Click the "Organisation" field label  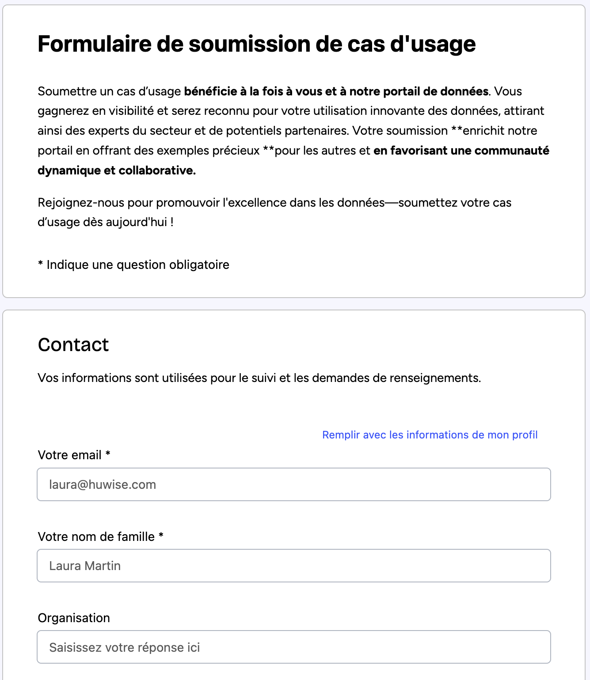click(x=74, y=618)
